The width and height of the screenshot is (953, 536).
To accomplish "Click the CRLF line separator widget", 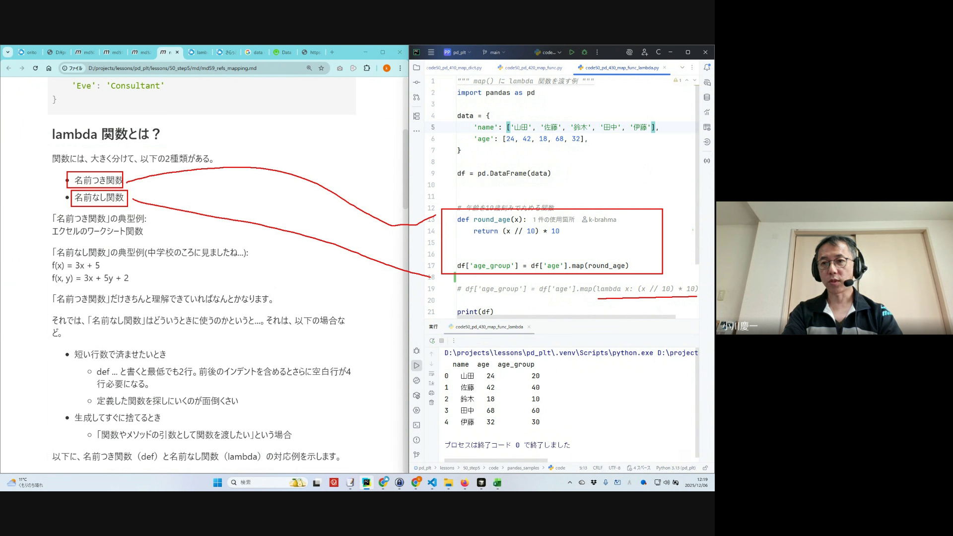I will 598,468.
